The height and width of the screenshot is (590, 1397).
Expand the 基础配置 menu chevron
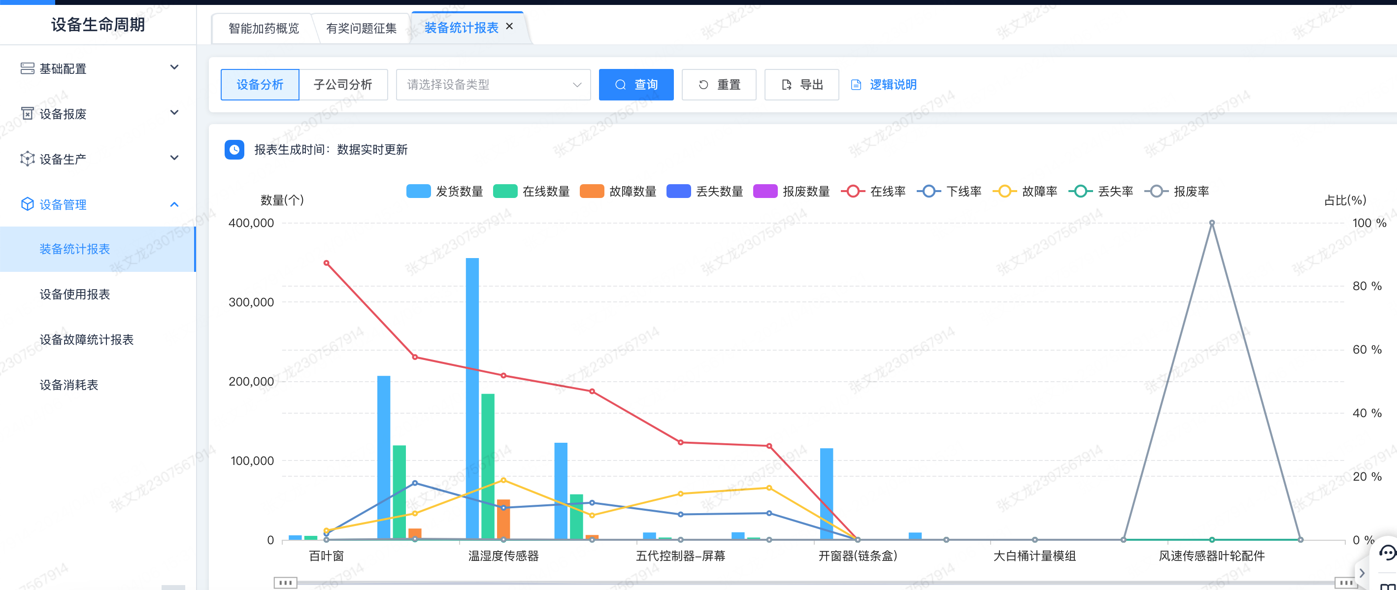click(174, 67)
